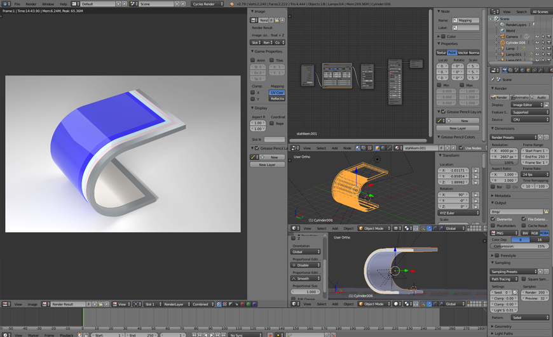
Task: Open the File menu
Action: point(17,4)
